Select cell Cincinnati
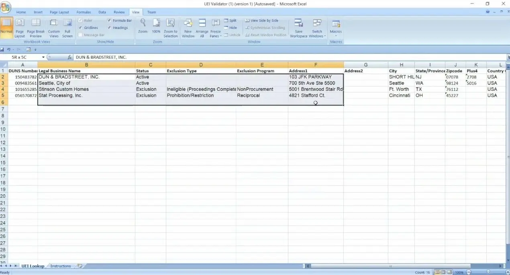 coord(401,96)
